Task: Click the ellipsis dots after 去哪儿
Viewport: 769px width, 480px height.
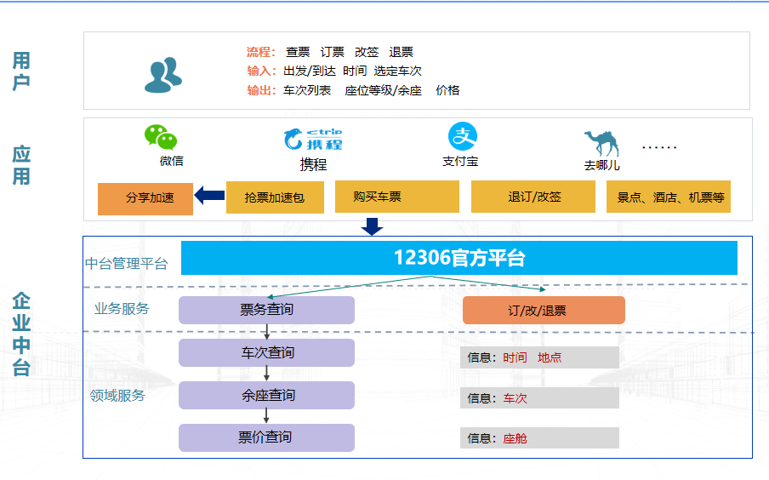Action: click(x=659, y=147)
